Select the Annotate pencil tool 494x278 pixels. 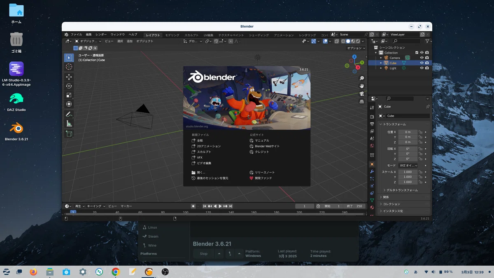coord(69,114)
